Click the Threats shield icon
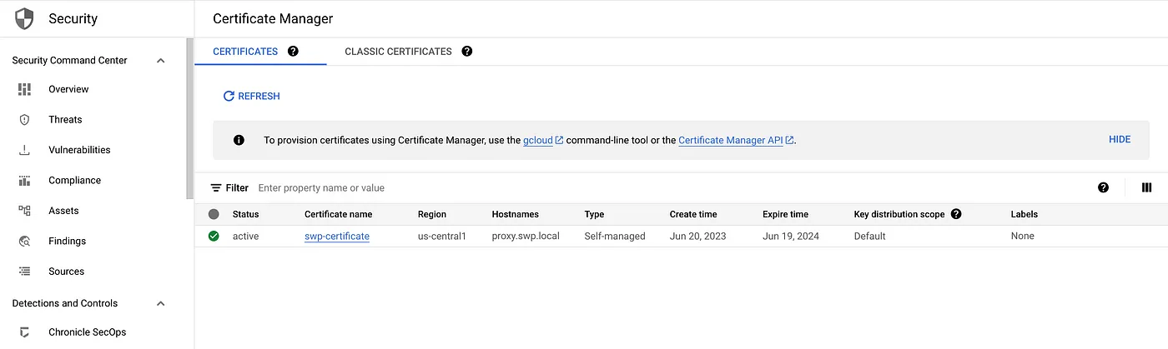 click(x=24, y=120)
